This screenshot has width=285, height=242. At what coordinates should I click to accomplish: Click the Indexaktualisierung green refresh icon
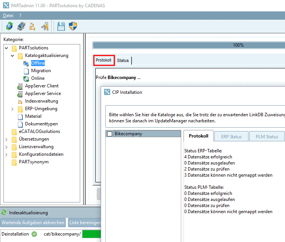point(4,212)
